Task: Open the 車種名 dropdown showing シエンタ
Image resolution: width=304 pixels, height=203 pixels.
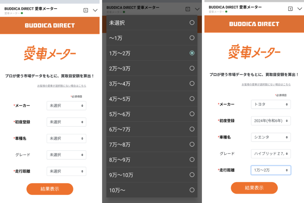Action: click(271, 137)
